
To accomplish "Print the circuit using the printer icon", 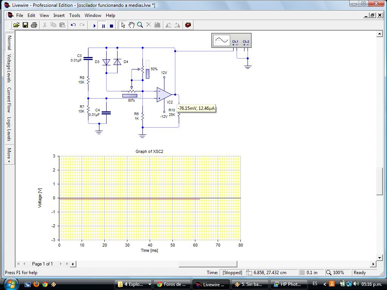I will pos(34,25).
